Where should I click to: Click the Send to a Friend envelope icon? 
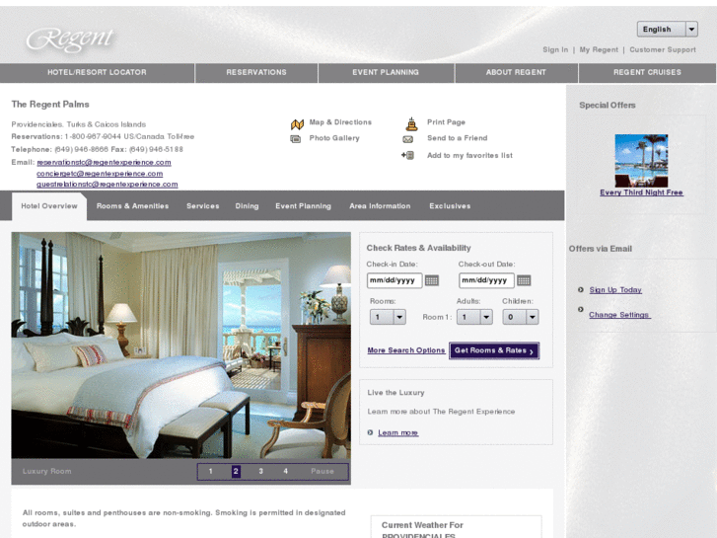[x=407, y=139]
